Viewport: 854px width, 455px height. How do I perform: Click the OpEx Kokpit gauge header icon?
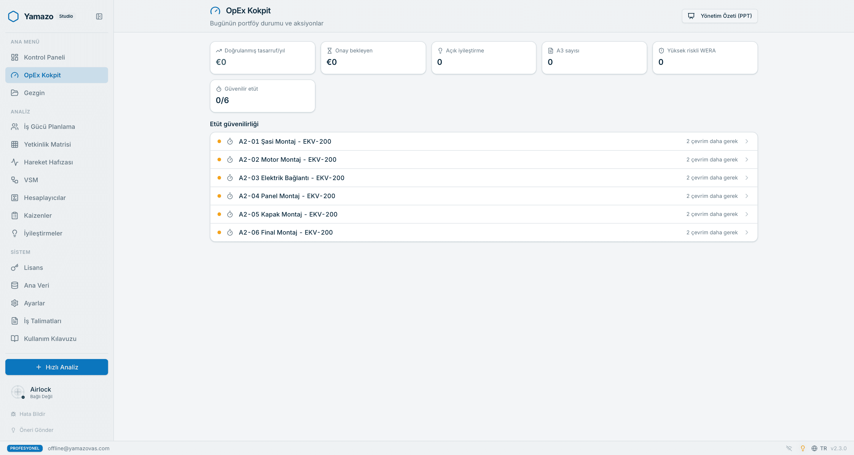(x=215, y=11)
